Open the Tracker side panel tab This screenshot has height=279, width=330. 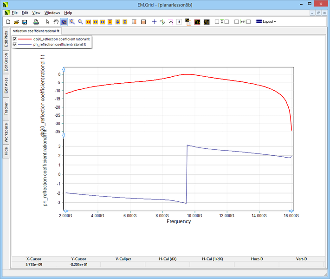pos(6,109)
